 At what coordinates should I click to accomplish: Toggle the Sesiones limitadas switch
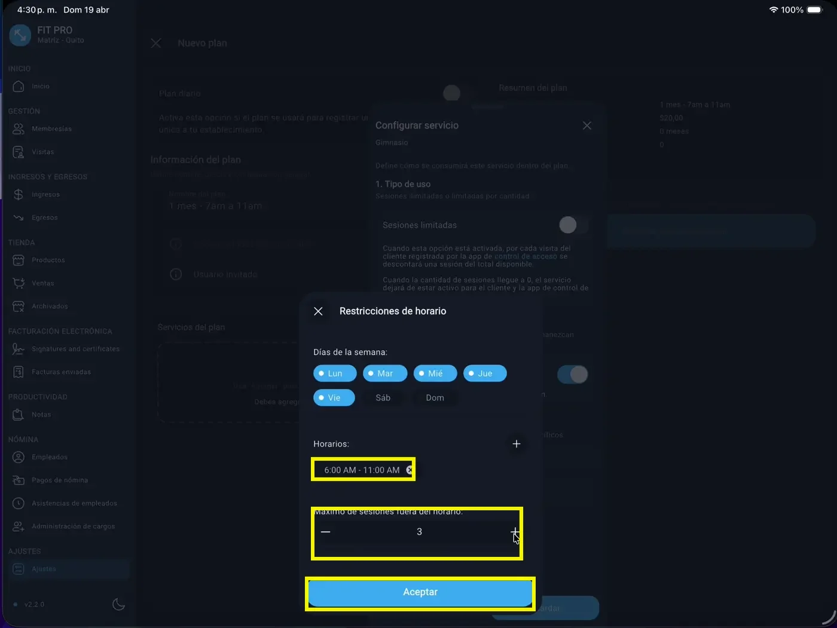[x=573, y=225]
